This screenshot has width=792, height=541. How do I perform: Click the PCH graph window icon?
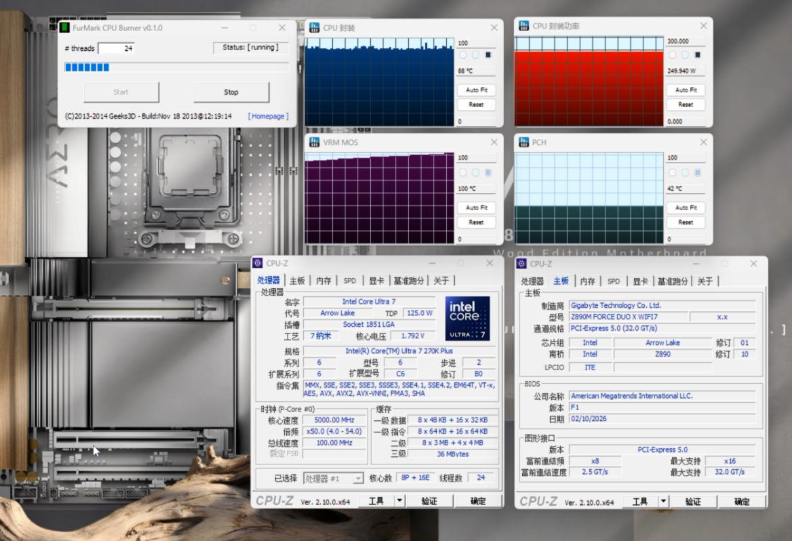click(x=523, y=142)
